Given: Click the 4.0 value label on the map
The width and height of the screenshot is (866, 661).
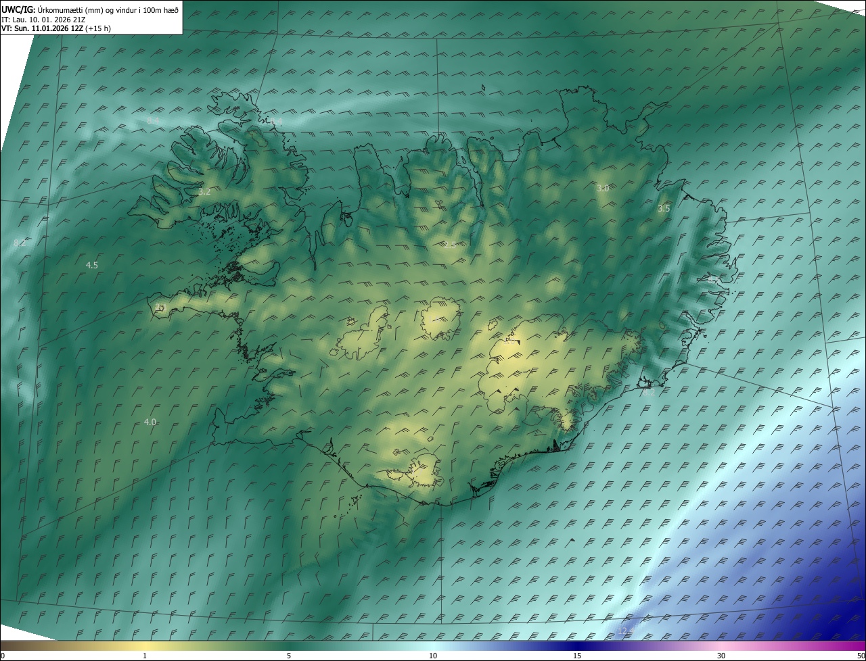Looking at the screenshot, I should [x=150, y=422].
